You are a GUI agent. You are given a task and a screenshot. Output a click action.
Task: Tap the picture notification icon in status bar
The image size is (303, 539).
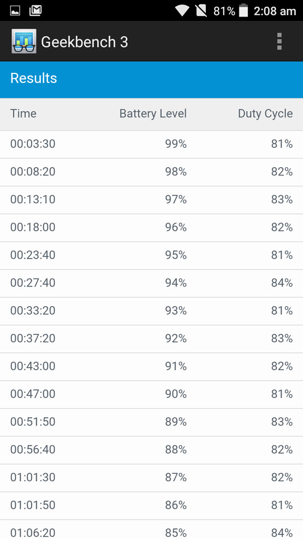click(15, 11)
